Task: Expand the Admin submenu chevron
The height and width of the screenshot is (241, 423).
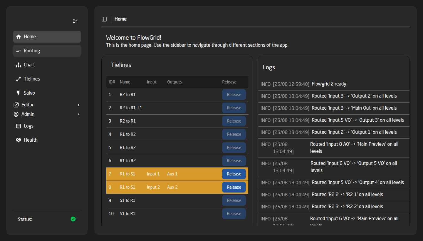Action: point(78,114)
